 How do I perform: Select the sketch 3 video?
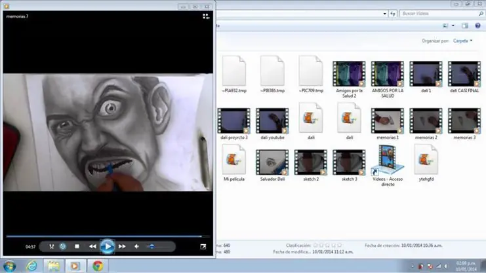tap(350, 166)
